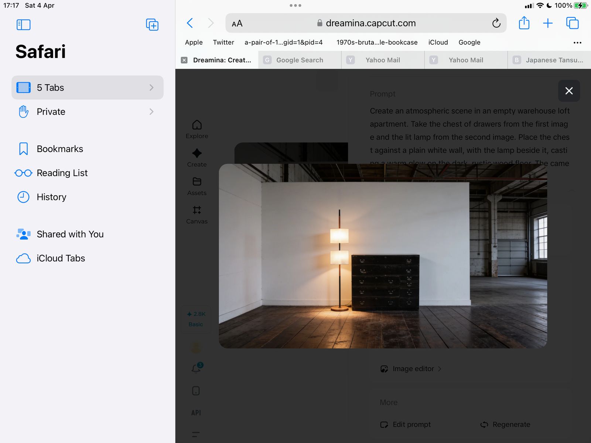
Task: Open Bookmarks
Action: click(88, 149)
